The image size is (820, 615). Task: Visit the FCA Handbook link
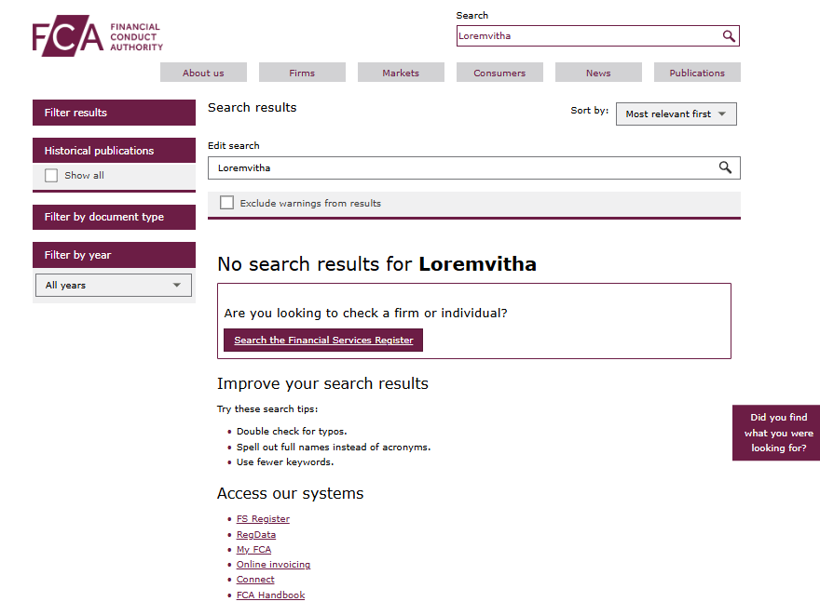[270, 595]
